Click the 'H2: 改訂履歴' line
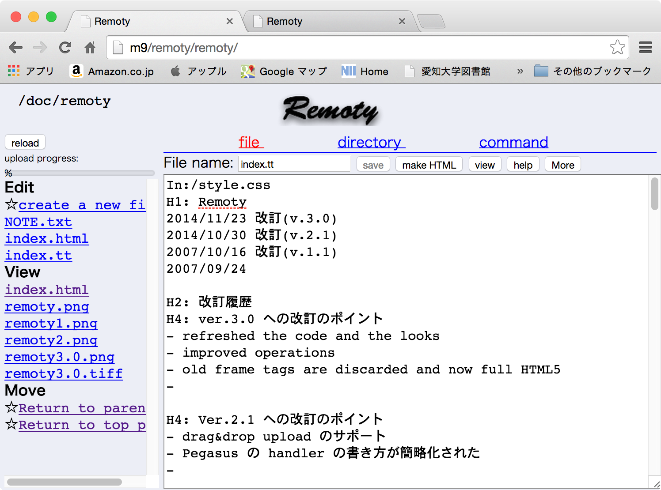The height and width of the screenshot is (490, 661). pos(209,302)
